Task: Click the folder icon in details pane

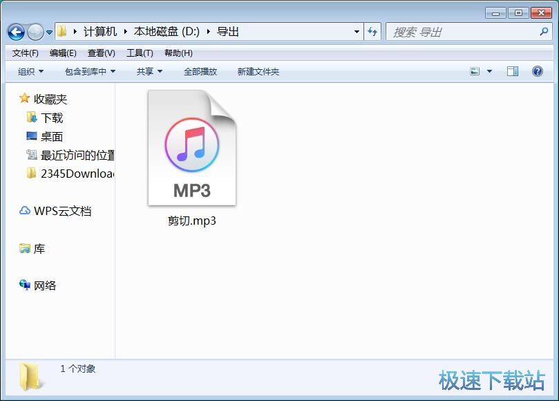Action: pyautogui.click(x=32, y=377)
